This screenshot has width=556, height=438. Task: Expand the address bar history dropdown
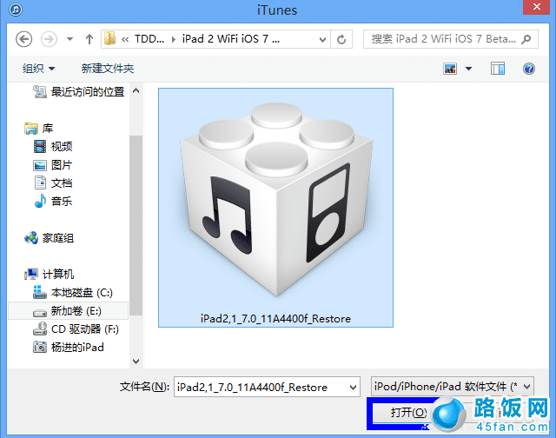click(322, 39)
